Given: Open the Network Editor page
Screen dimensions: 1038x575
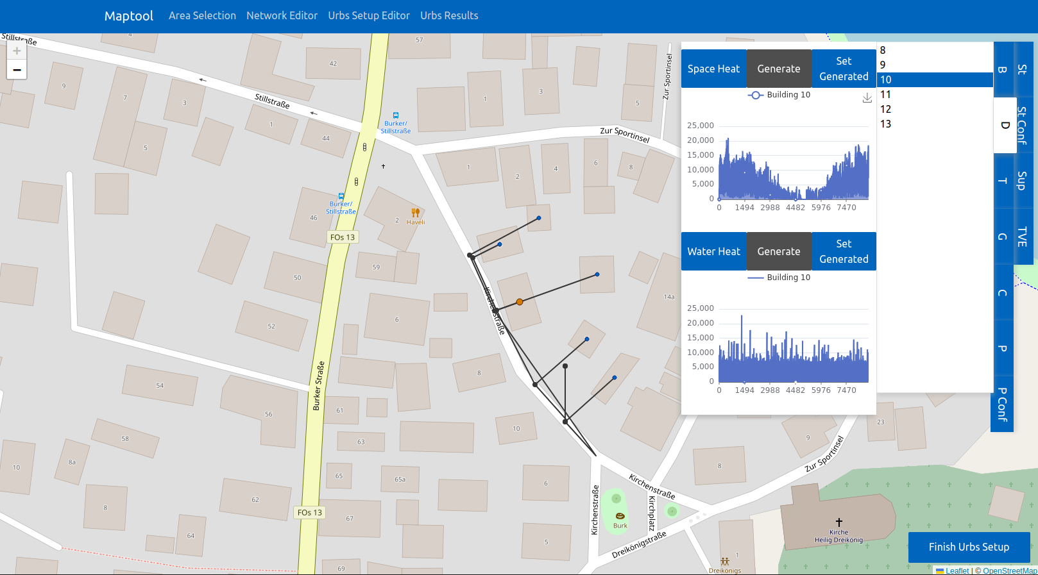Looking at the screenshot, I should (x=282, y=15).
